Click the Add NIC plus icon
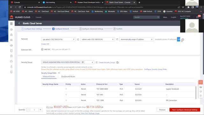Viewport: 204px width, 115px height. tap(42, 49)
